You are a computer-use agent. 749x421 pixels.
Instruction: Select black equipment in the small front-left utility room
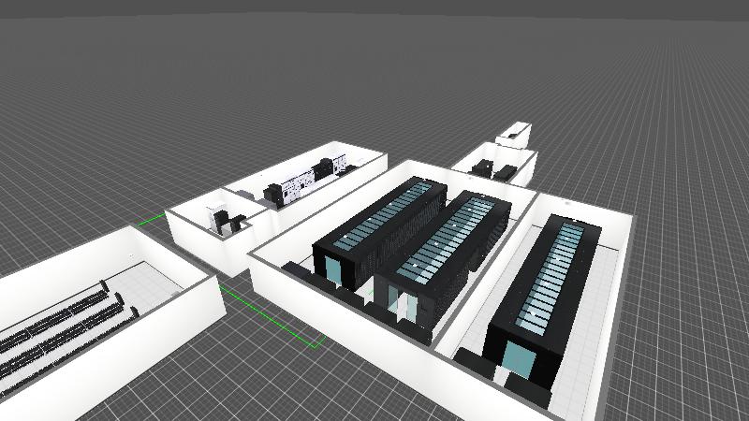(225, 222)
